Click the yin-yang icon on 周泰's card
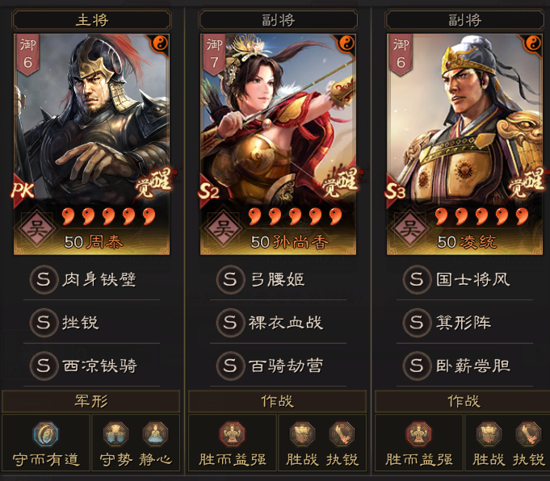 point(160,44)
